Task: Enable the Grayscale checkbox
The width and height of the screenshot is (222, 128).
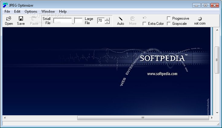Action: pyautogui.click(x=169, y=24)
